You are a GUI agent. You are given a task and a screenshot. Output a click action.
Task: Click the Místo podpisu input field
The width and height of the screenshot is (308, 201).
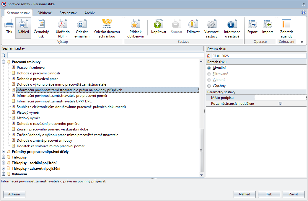(x=280, y=98)
